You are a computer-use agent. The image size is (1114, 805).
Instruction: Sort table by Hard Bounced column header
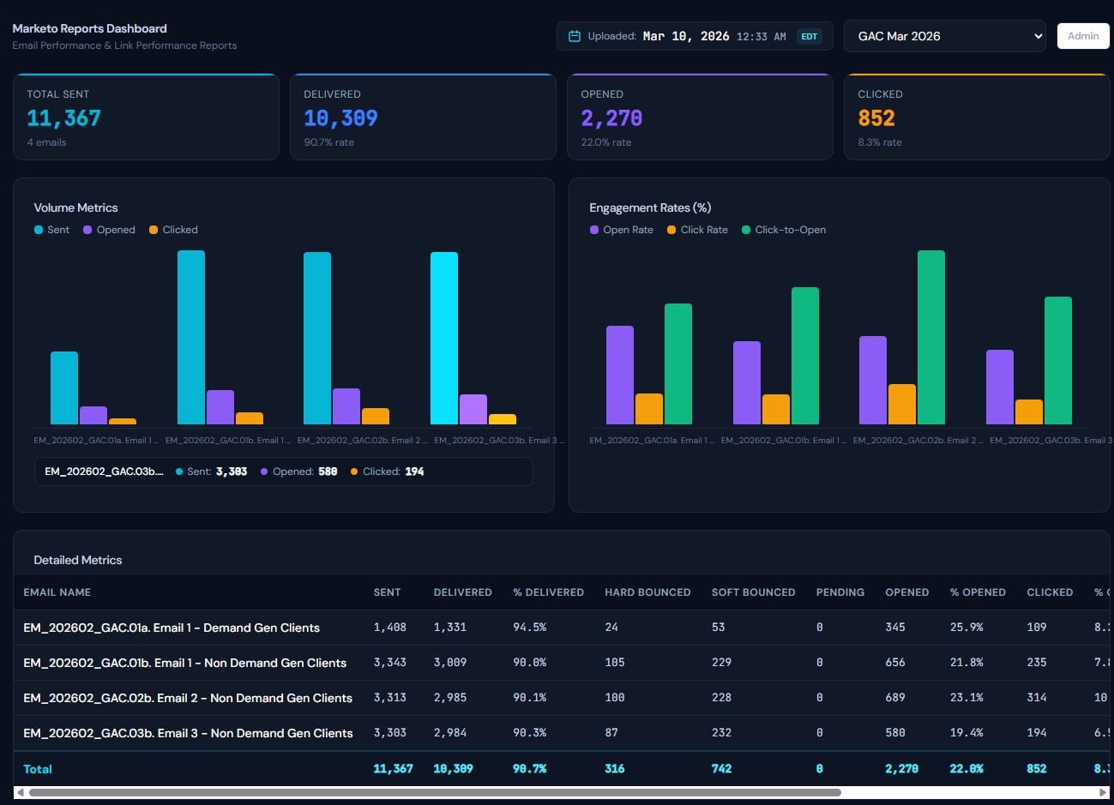(x=647, y=592)
